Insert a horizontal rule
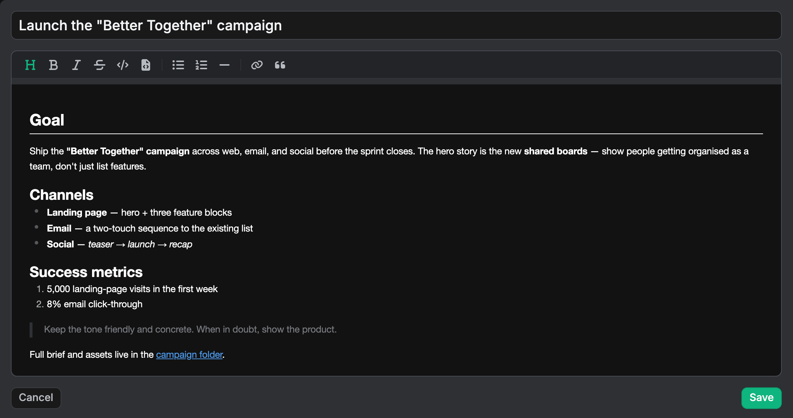The image size is (793, 418). (225, 65)
